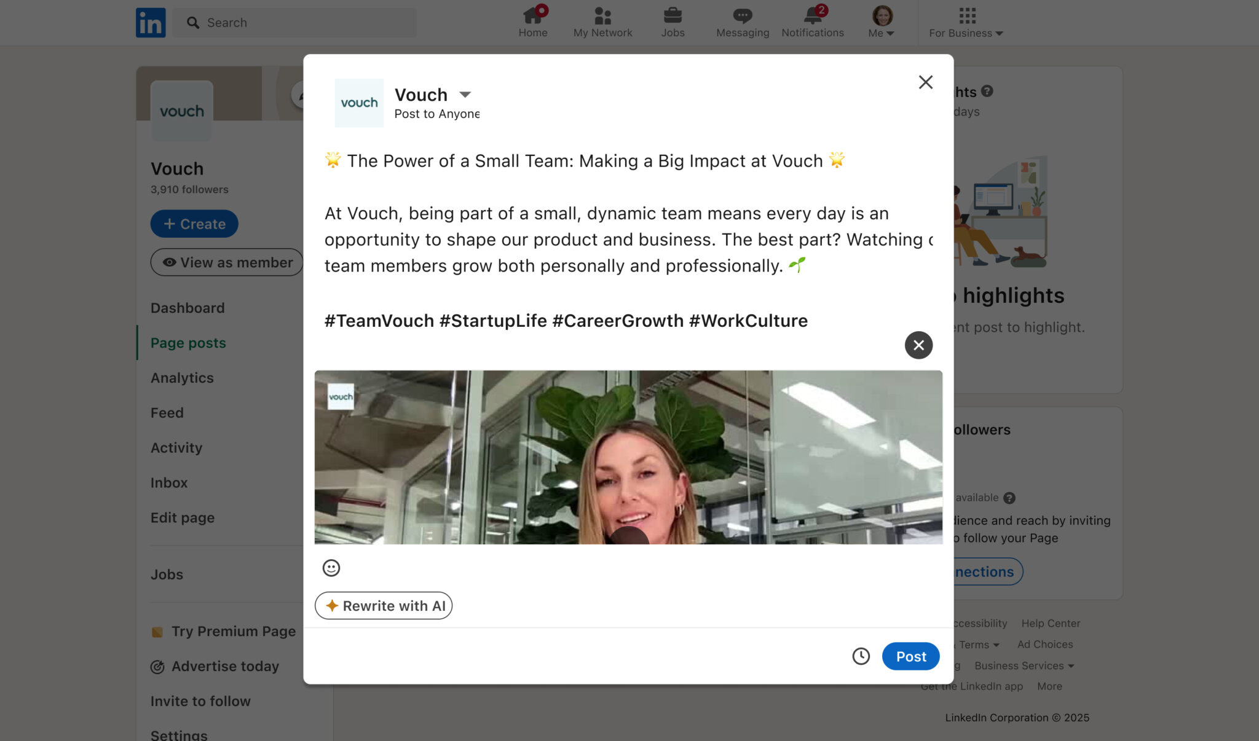1259x741 pixels.
Task: Click the attached video preview
Action: (x=628, y=457)
